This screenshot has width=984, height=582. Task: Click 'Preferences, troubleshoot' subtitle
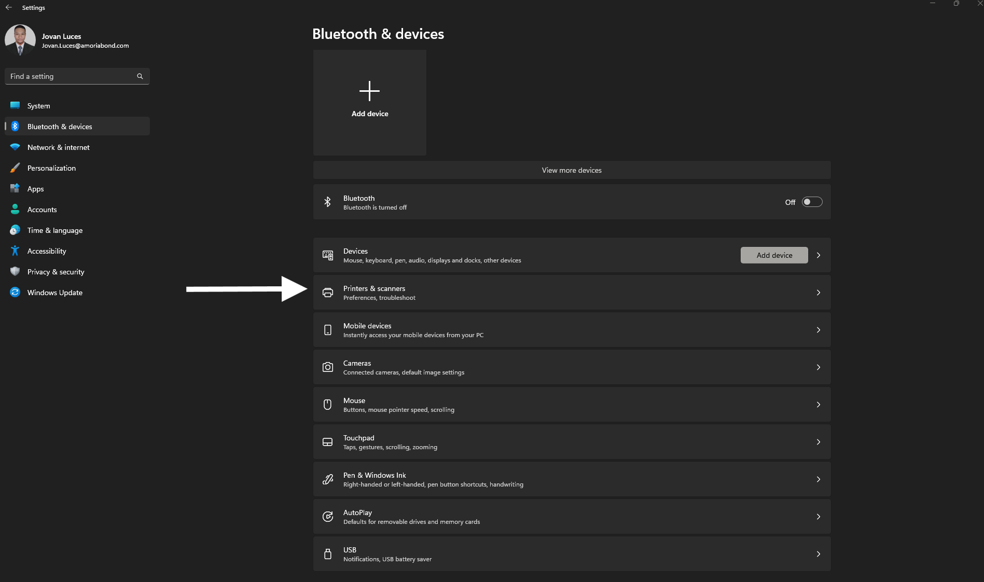point(379,298)
